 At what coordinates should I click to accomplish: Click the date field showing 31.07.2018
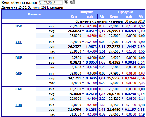point(51,3)
